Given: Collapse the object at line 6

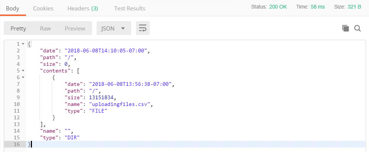Looking at the screenshot, I should point(23,77).
